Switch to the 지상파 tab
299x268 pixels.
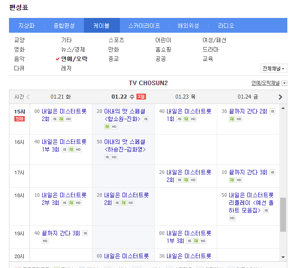pos(26,26)
